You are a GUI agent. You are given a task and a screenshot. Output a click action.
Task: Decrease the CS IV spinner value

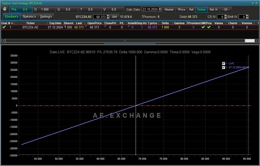225,18
